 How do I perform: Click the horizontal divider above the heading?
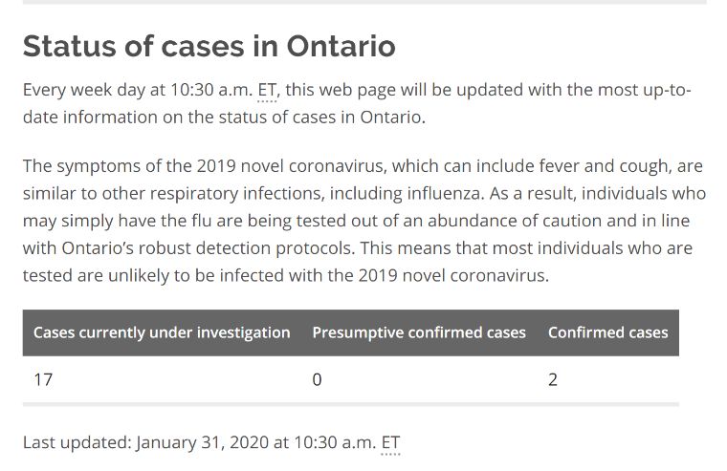[x=364, y=2]
